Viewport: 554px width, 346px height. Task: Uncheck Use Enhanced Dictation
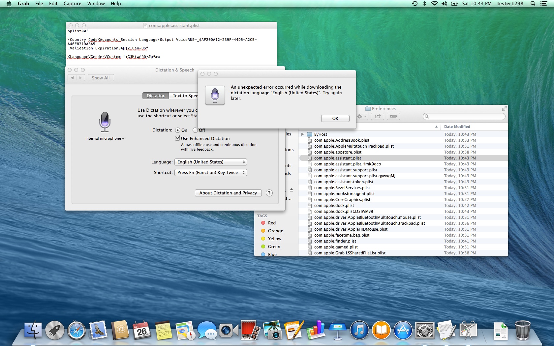pos(178,138)
